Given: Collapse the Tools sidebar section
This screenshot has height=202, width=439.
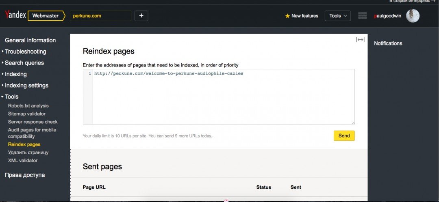Looking at the screenshot, I should tap(11, 97).
